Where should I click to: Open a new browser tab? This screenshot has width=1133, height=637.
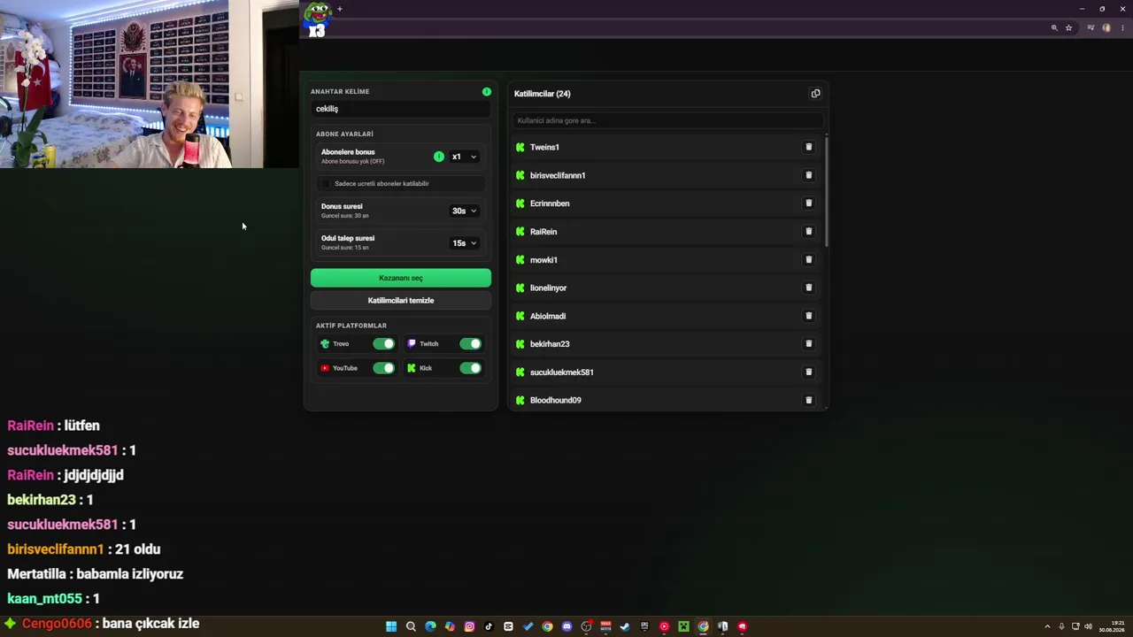coord(339,10)
